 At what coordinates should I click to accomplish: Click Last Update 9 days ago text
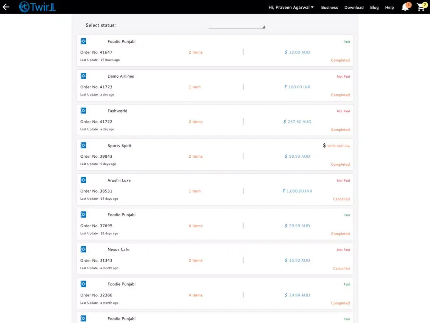(x=98, y=164)
